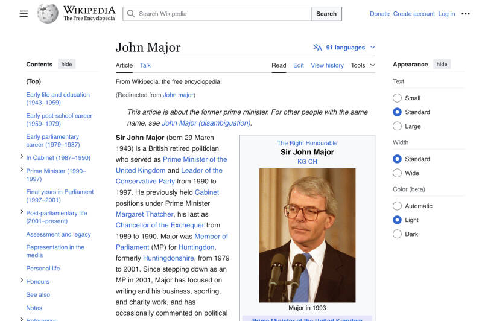
Task: Select Standard width option
Action: coord(397,159)
